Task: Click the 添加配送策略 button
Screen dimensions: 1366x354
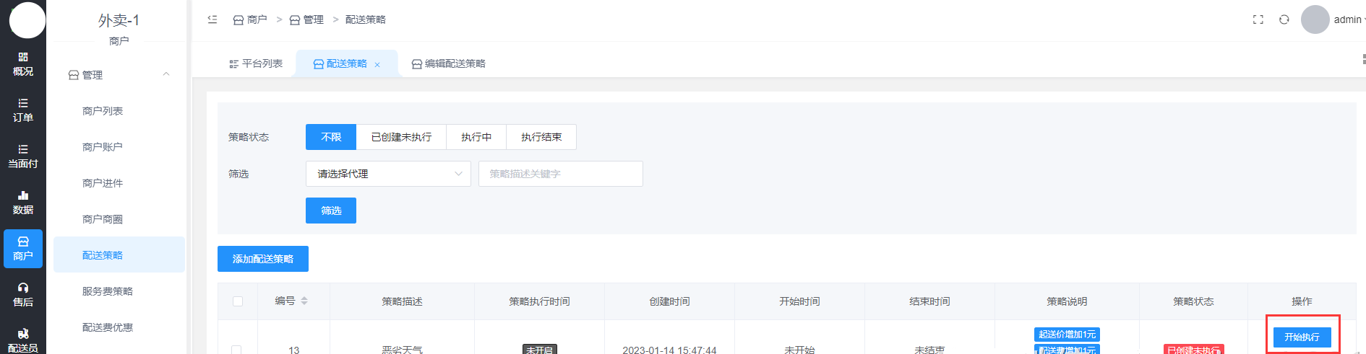Action: pyautogui.click(x=263, y=259)
